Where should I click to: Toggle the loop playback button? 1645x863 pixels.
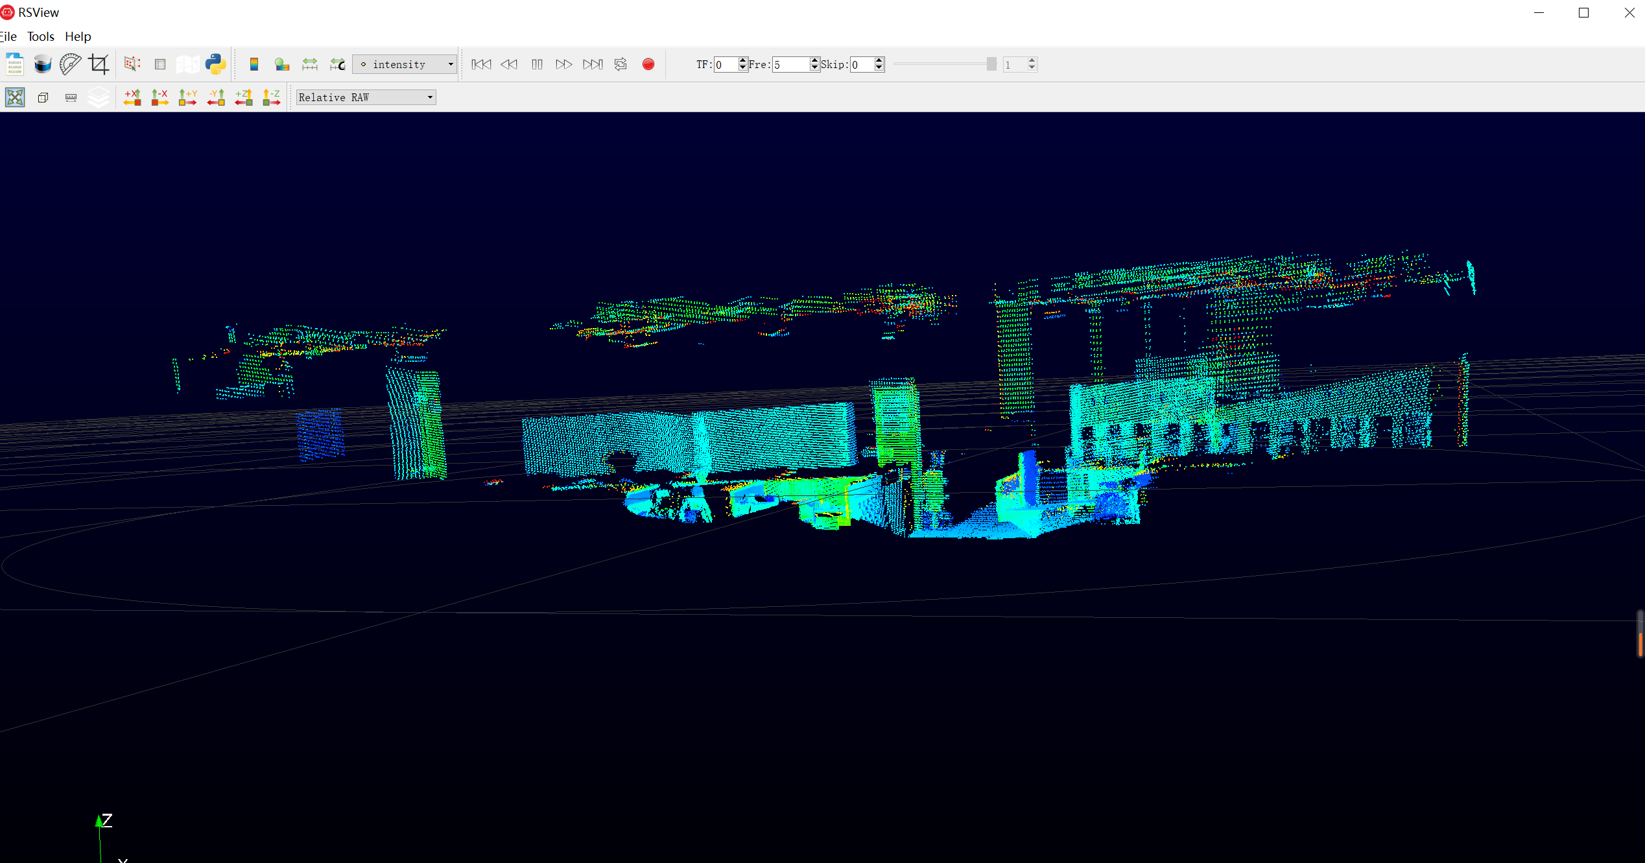coord(621,64)
